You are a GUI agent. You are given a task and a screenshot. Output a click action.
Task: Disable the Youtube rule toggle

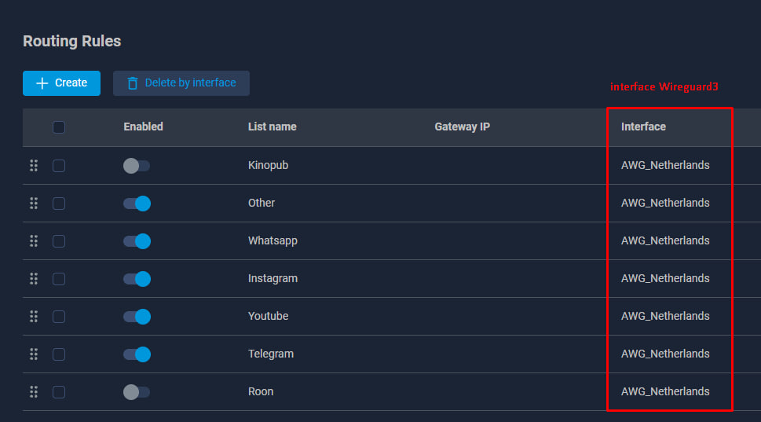[137, 317]
